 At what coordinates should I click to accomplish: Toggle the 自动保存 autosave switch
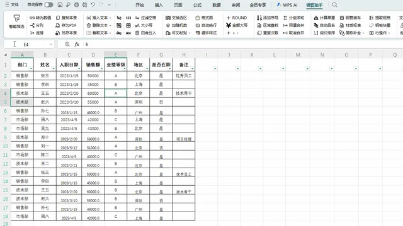[x=48, y=4]
